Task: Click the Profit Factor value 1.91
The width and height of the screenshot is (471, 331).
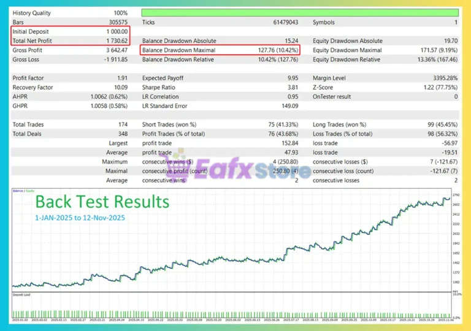Action: pos(122,78)
